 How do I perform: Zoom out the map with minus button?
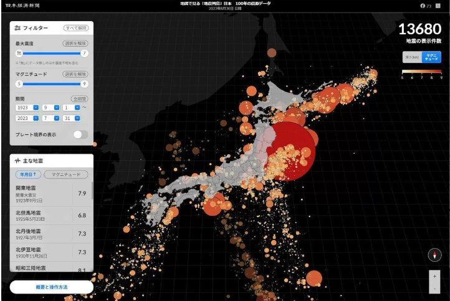point(434,288)
